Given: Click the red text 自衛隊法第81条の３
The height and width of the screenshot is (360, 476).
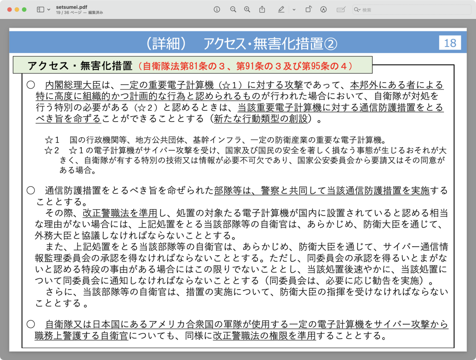Looking at the screenshot, I should (x=184, y=66).
